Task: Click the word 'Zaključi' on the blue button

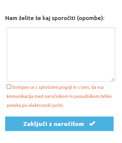Action: pos(35,124)
